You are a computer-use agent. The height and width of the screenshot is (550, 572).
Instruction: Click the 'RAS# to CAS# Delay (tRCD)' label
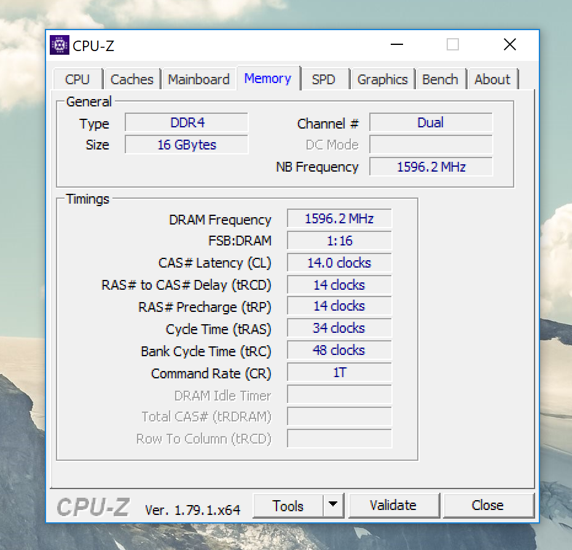(x=186, y=285)
